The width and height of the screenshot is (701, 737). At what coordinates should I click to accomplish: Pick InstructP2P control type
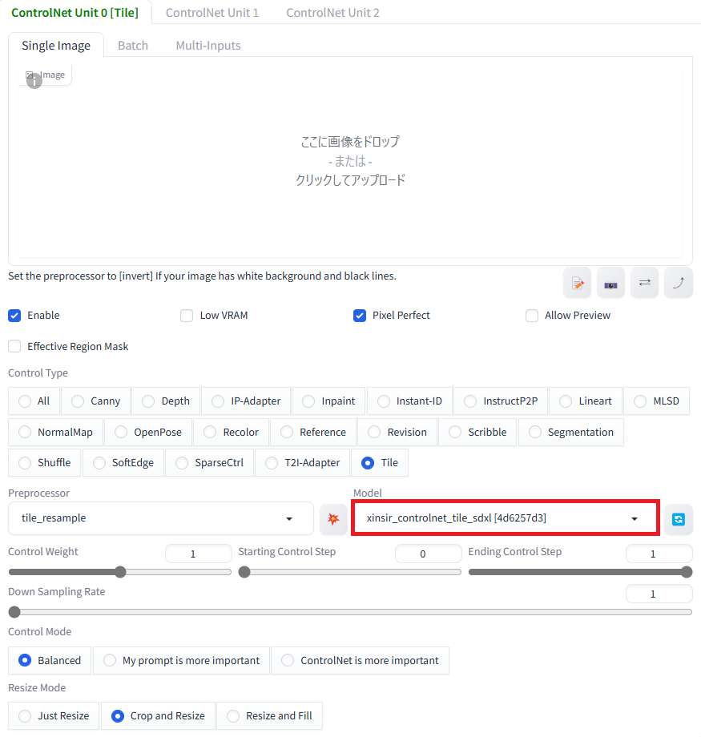click(x=501, y=401)
